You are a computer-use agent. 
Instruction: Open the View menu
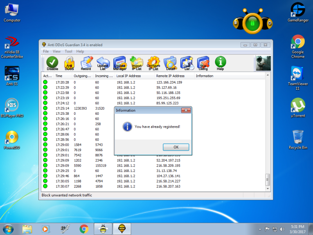pos(56,51)
